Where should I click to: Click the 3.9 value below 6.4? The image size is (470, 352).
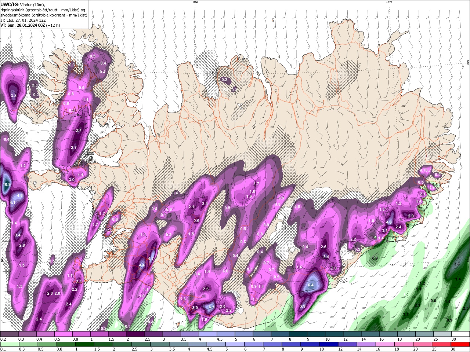click(303, 306)
